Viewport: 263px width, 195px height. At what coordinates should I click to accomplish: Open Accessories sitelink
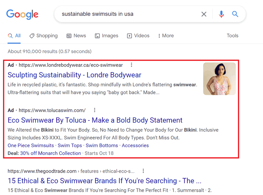(x=135, y=145)
